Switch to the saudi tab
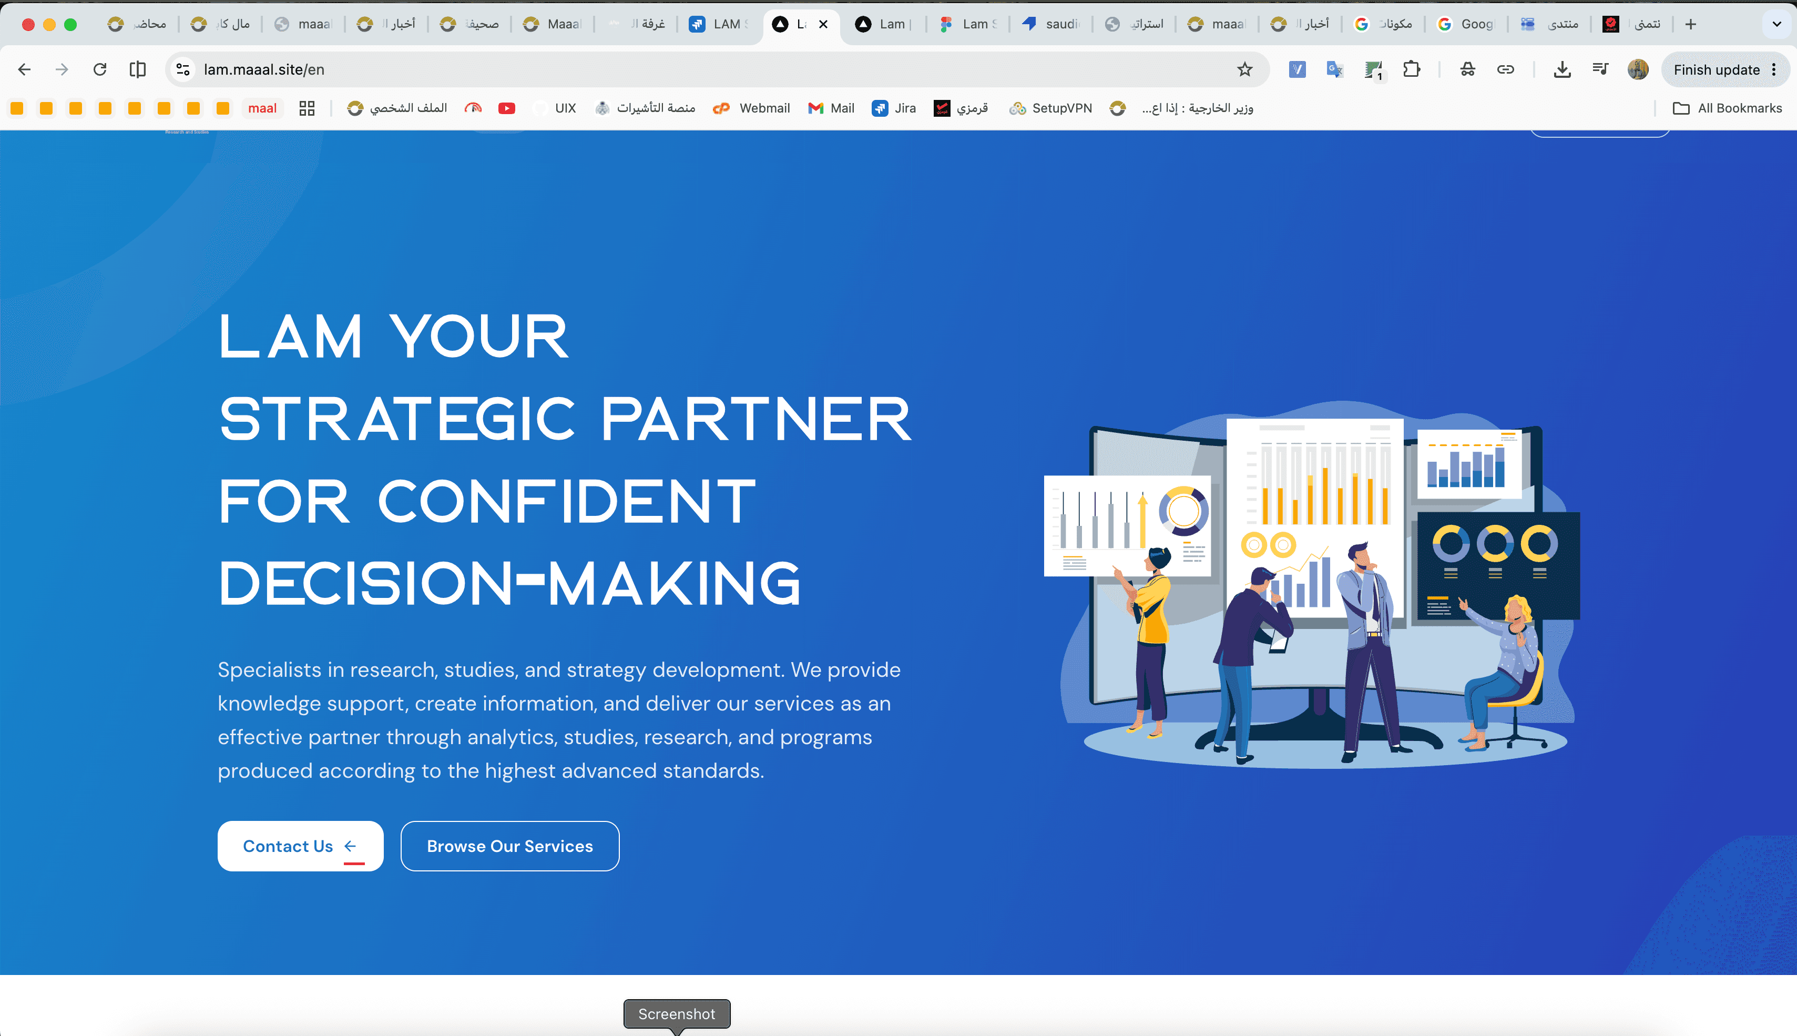 click(x=1051, y=24)
